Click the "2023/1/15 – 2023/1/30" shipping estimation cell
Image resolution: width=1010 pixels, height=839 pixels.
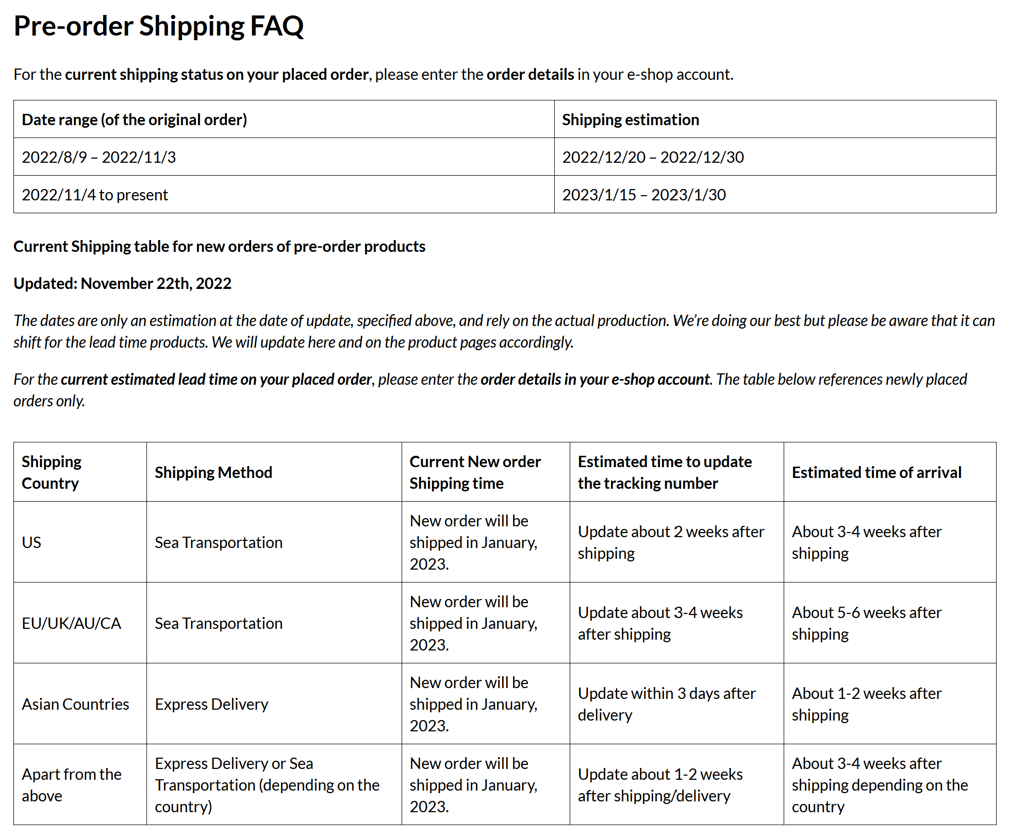[x=643, y=195]
